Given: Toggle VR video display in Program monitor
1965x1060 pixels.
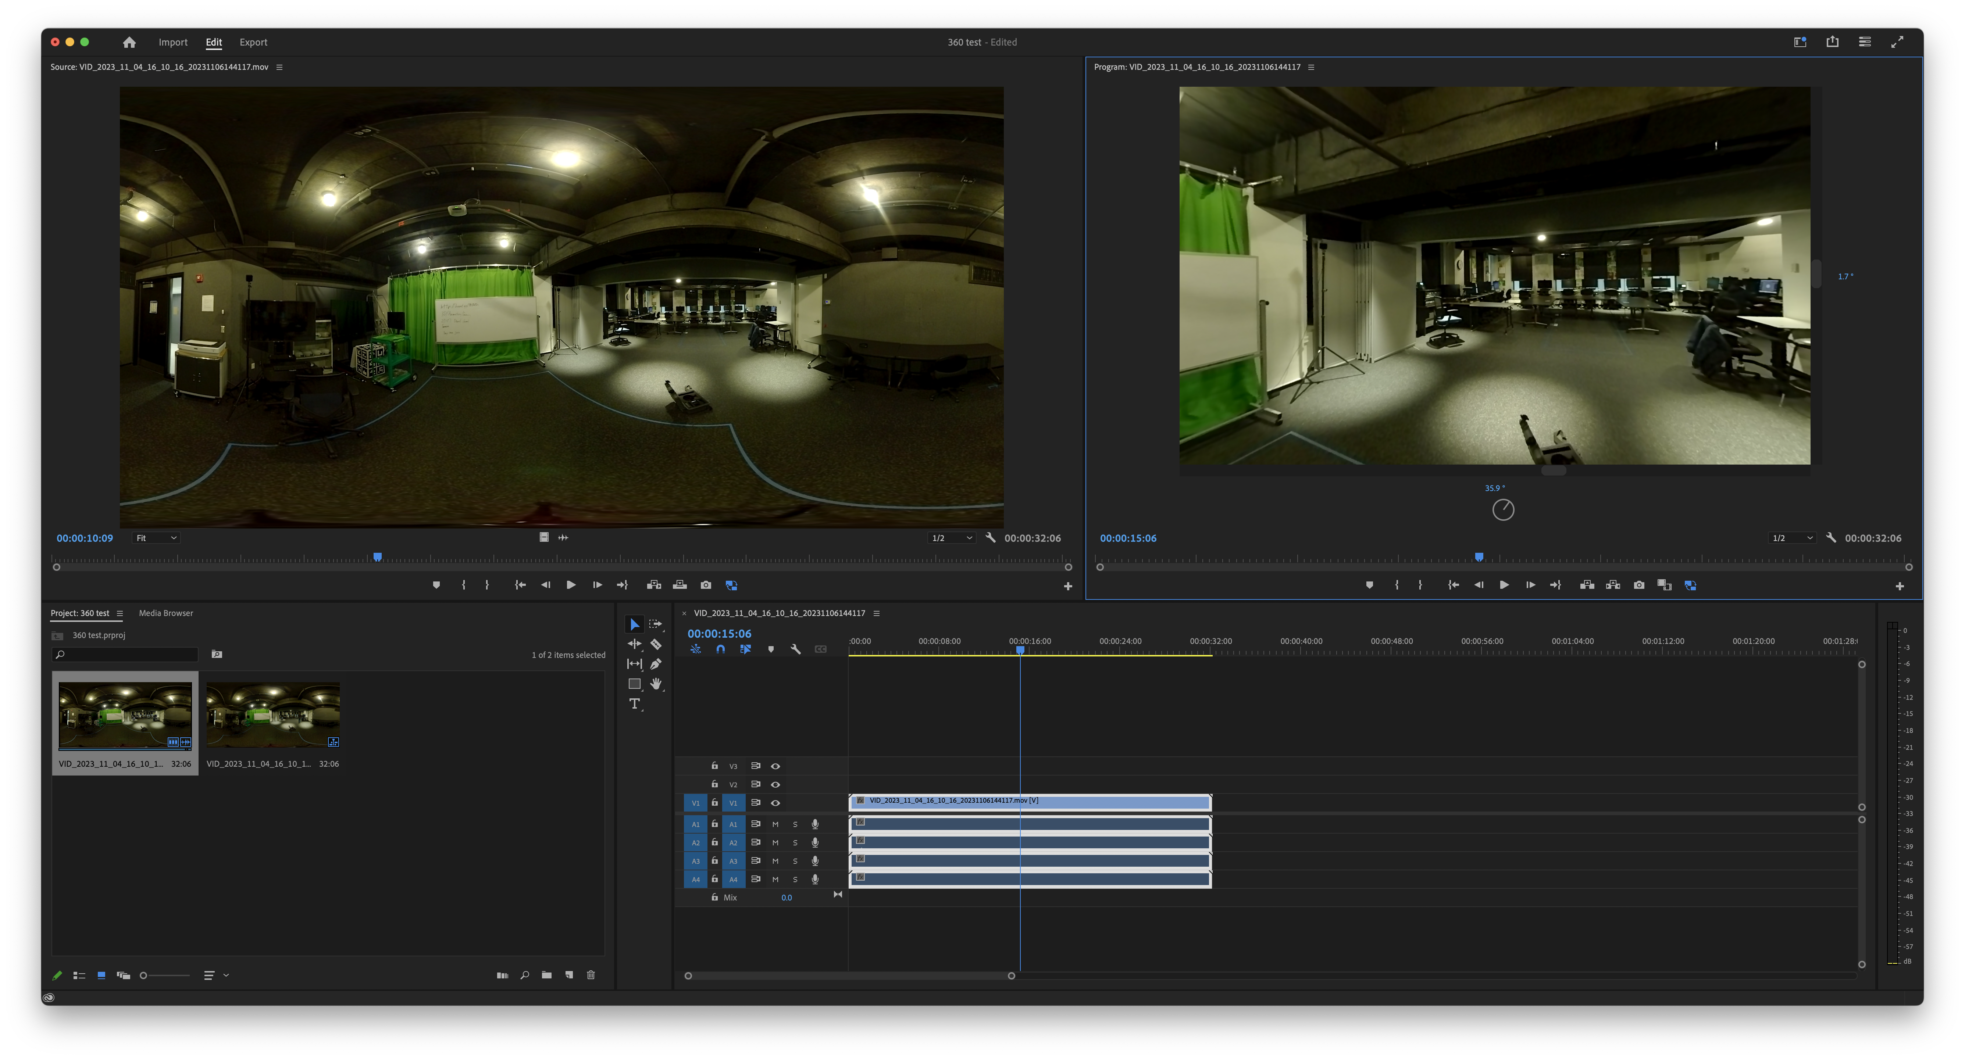Looking at the screenshot, I should coord(1690,585).
